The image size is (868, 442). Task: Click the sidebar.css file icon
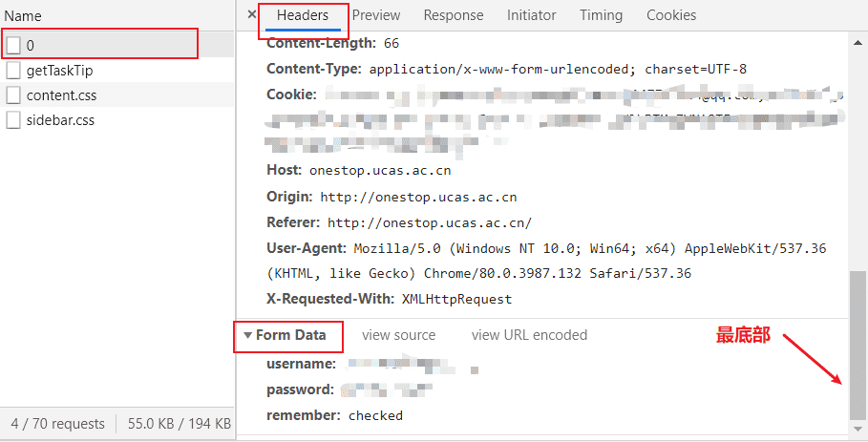click(x=13, y=120)
